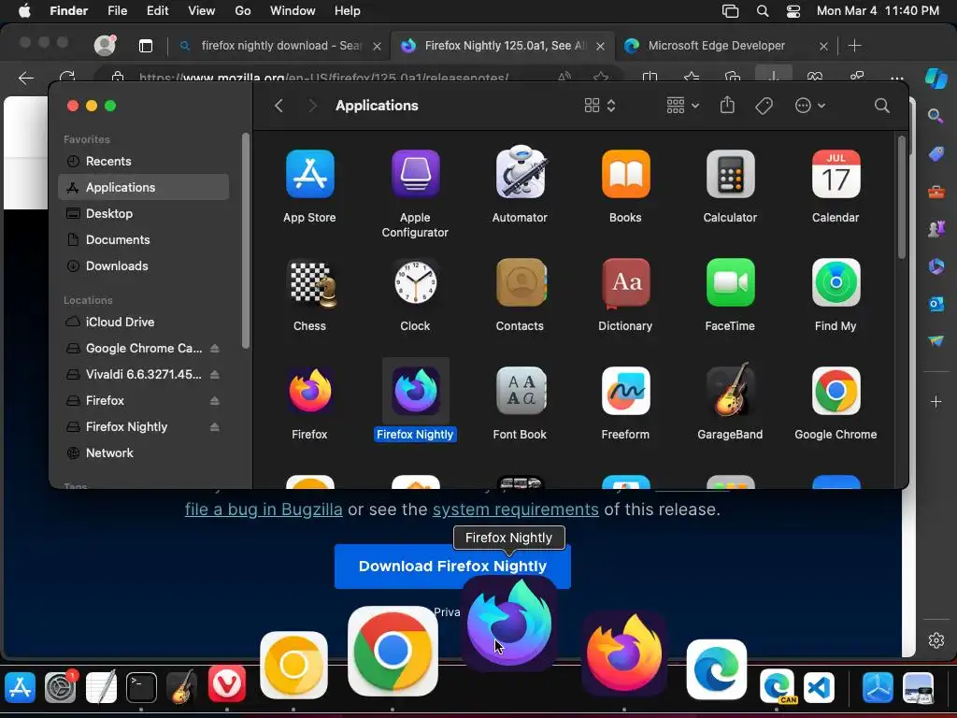This screenshot has height=718, width=957.
Task: Select the Chess app icon
Action: 310,283
